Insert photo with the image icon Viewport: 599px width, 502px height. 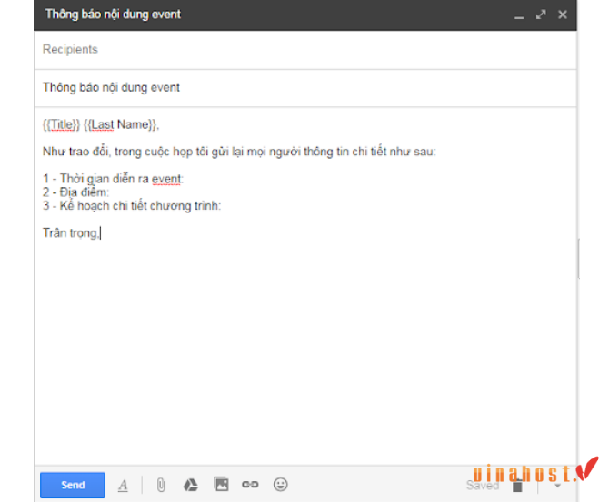tap(221, 485)
